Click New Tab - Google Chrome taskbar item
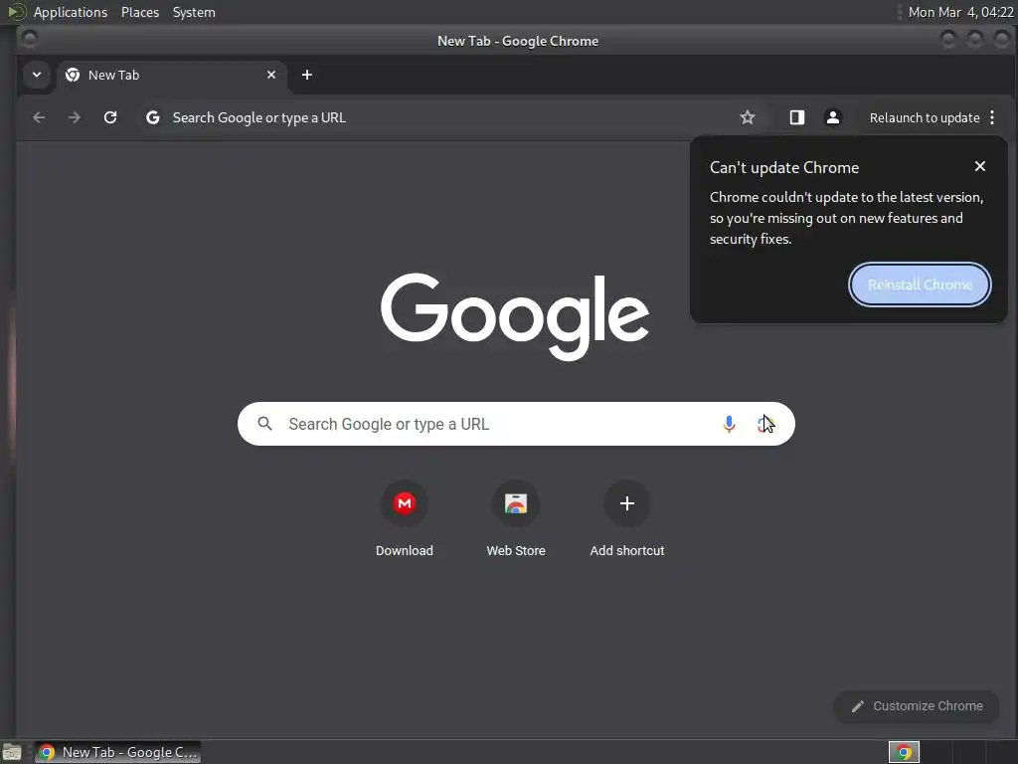 [x=117, y=752]
